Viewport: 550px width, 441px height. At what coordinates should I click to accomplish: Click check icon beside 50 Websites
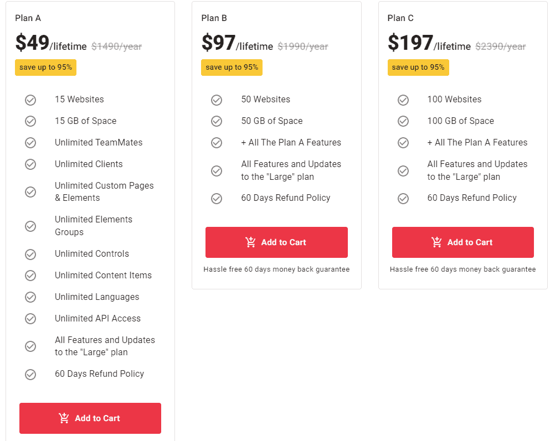pyautogui.click(x=217, y=100)
